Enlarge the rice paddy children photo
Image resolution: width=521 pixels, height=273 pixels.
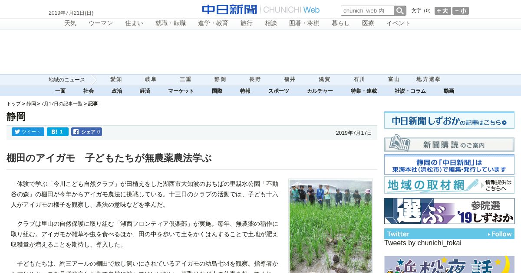click(x=330, y=227)
